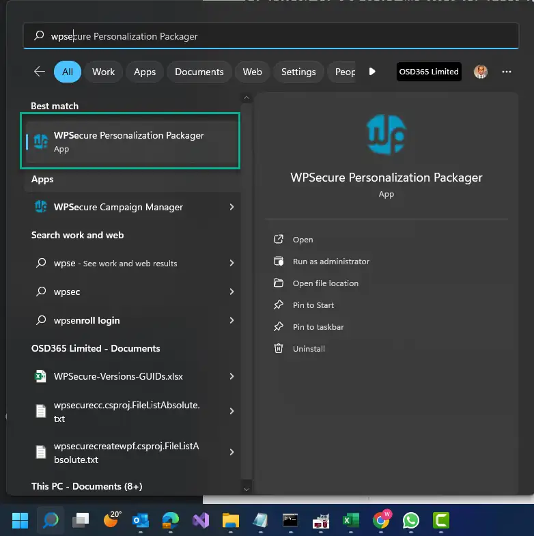Click the Excel icon of WPSecure-Versions-GUIDs.xlsx

coord(41,376)
